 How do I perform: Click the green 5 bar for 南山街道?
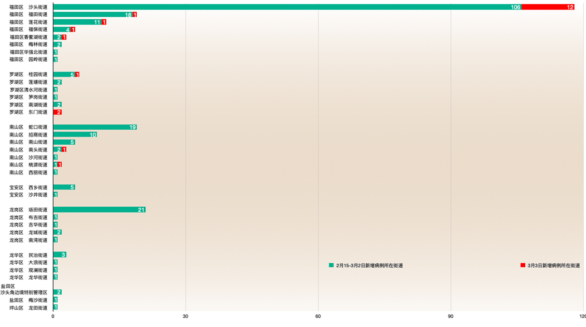click(64, 142)
